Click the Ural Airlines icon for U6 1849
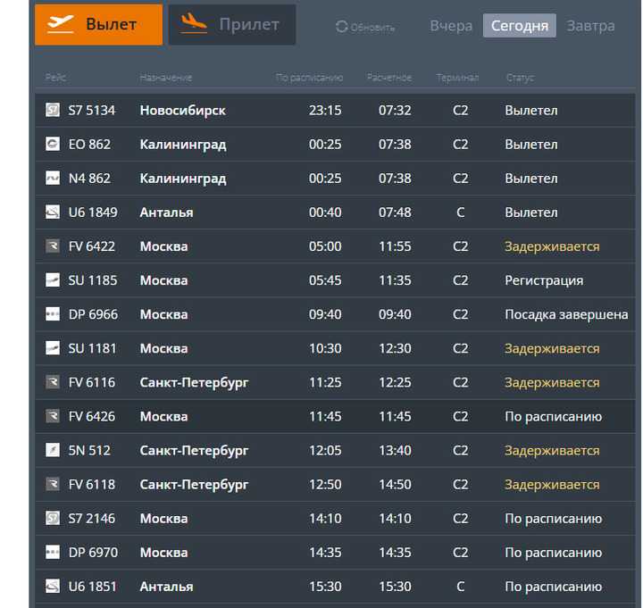The height and width of the screenshot is (608, 643). (x=53, y=212)
